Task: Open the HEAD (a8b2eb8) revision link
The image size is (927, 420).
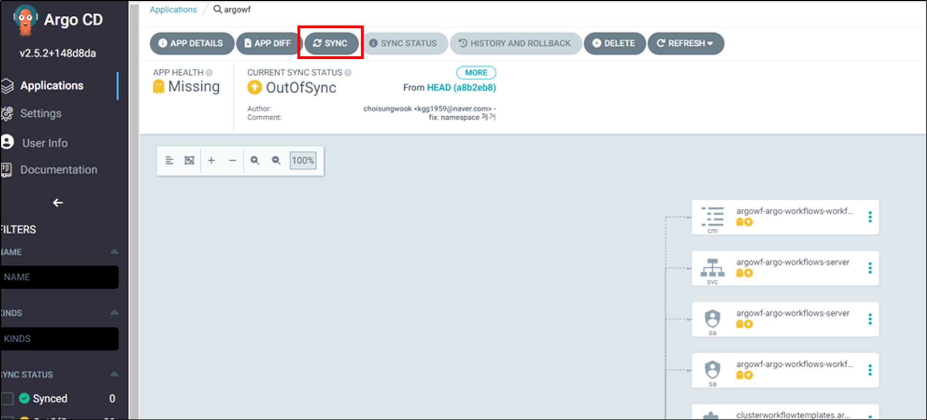Action: [x=461, y=88]
